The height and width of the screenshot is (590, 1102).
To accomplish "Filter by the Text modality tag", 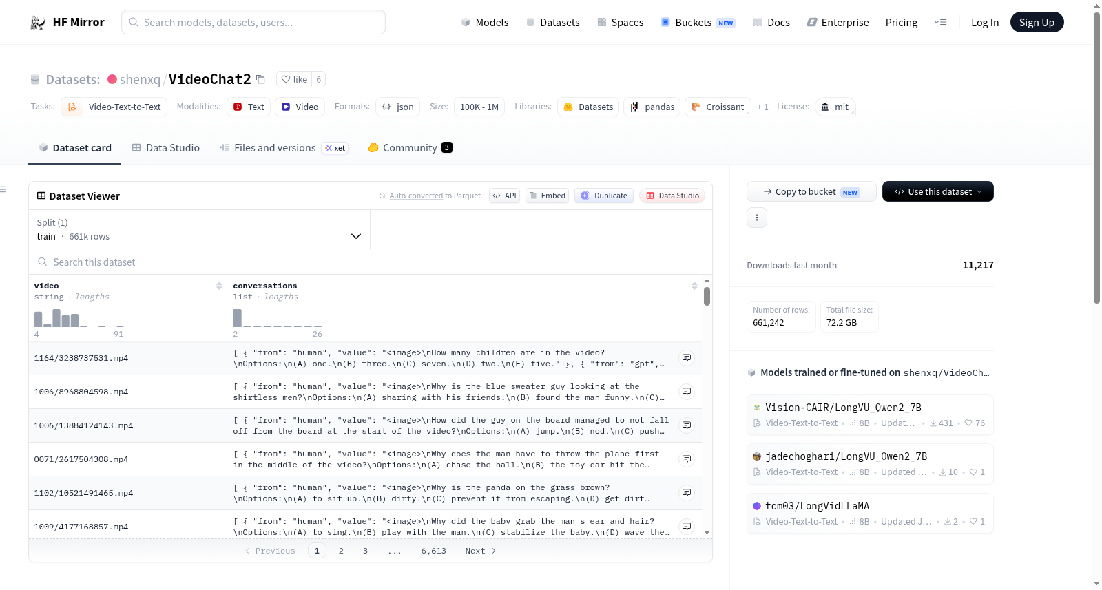I will [249, 107].
